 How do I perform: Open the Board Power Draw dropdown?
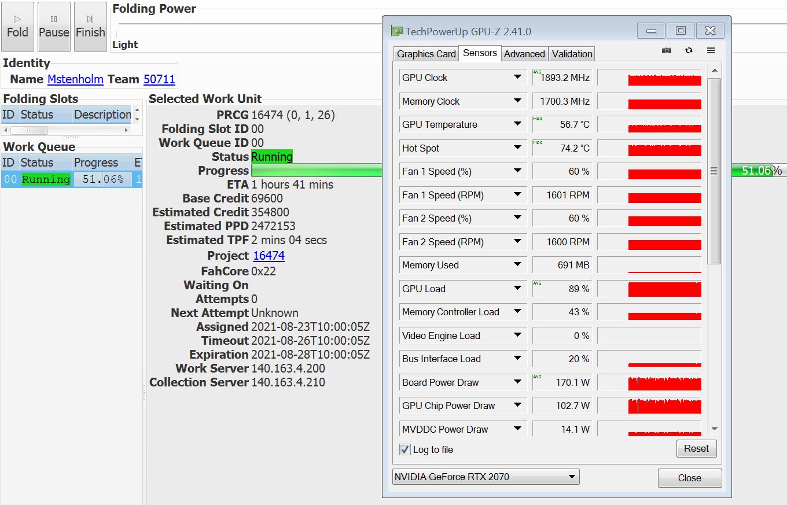click(517, 382)
